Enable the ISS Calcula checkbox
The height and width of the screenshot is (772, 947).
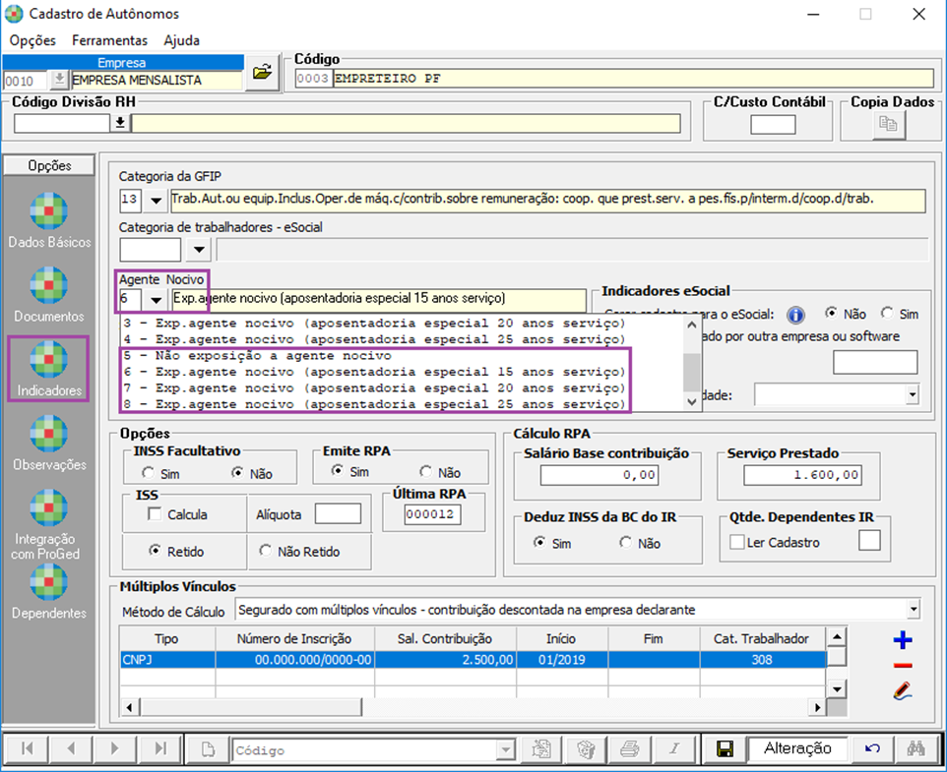154,514
